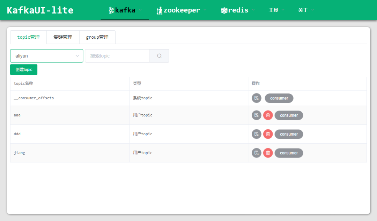This screenshot has height=221, width=377.
Task: Click the search magnifier icon button
Action: (160, 56)
